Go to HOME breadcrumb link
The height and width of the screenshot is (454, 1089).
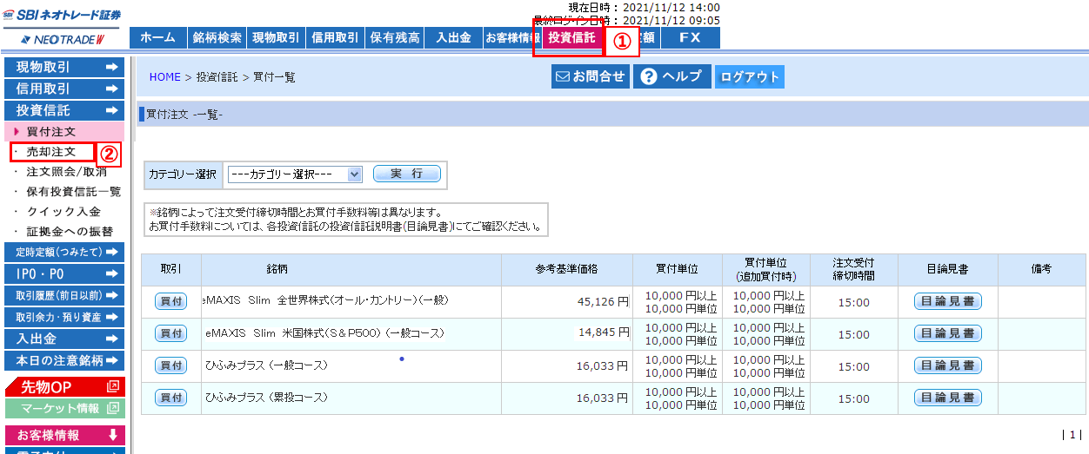coord(164,77)
